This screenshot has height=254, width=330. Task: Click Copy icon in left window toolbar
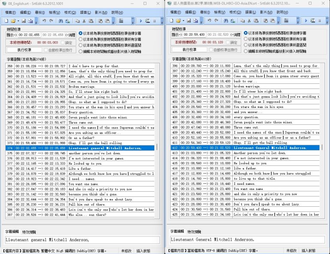[78, 21]
